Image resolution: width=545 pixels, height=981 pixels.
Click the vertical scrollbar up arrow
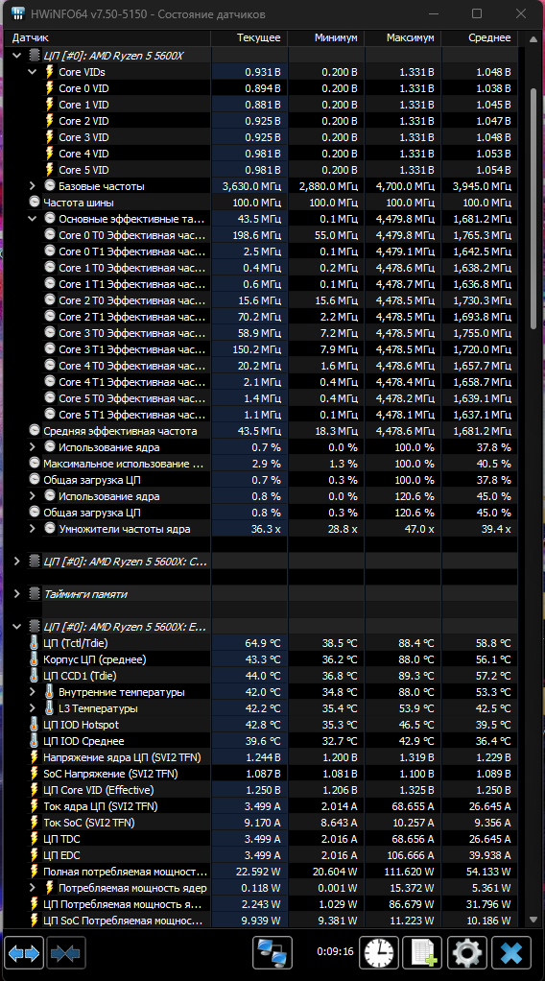coord(533,38)
